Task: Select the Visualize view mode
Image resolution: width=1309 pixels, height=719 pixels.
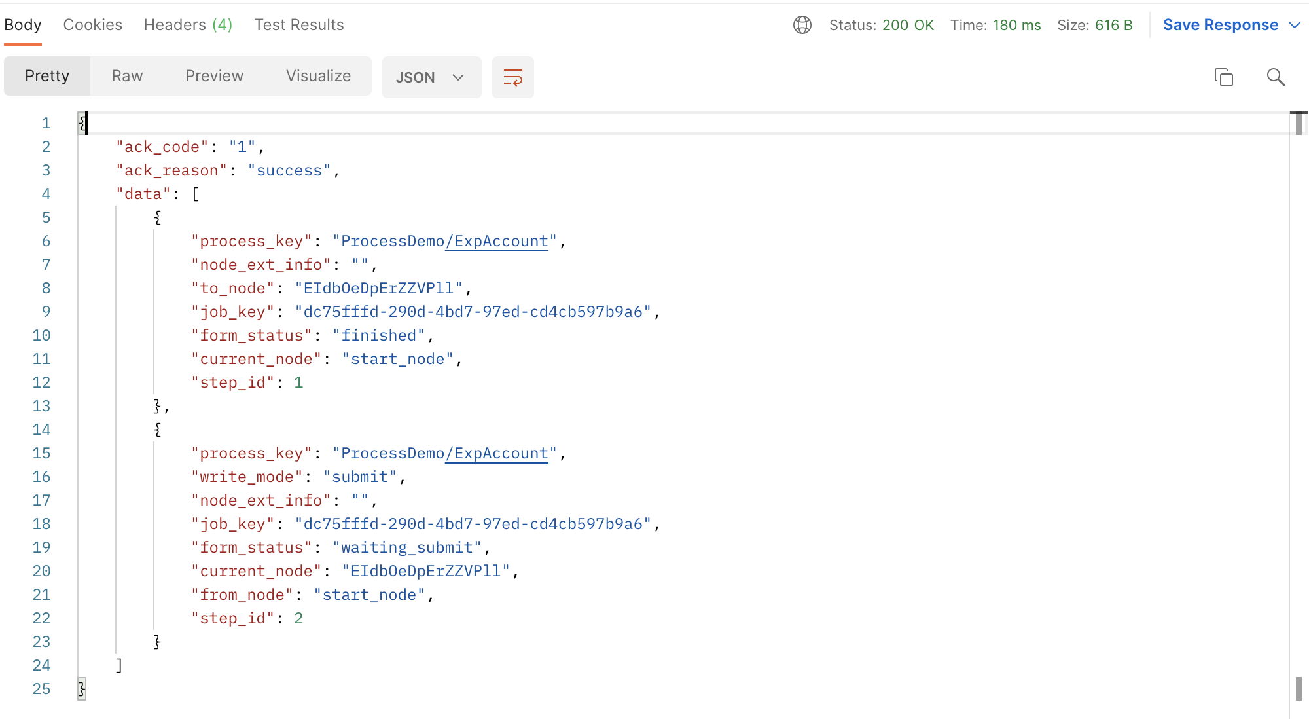Action: coord(318,76)
